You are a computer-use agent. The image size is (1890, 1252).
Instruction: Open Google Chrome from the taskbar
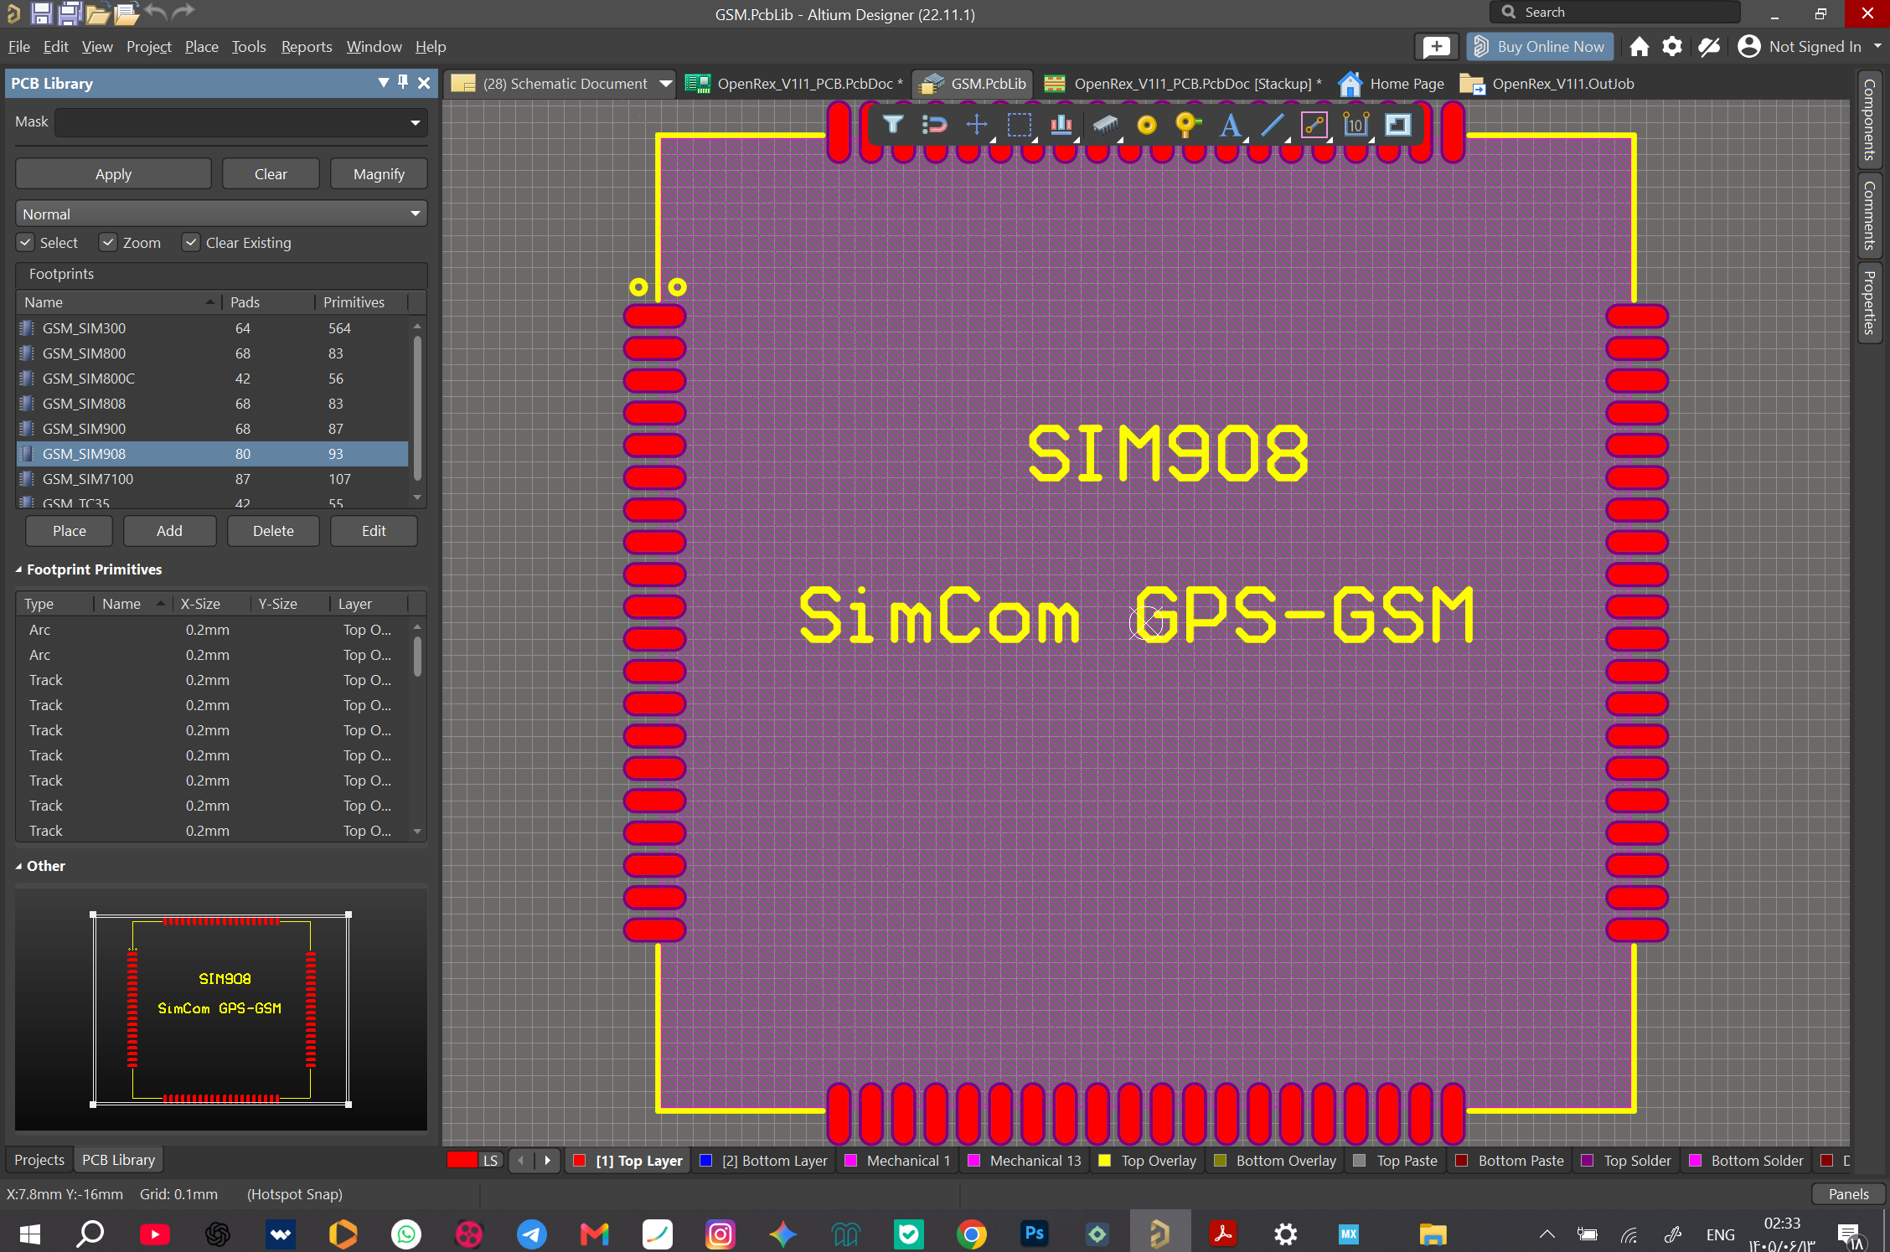click(x=972, y=1234)
